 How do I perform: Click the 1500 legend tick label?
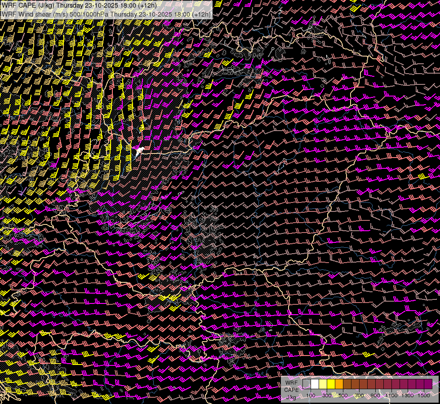(x=424, y=395)
